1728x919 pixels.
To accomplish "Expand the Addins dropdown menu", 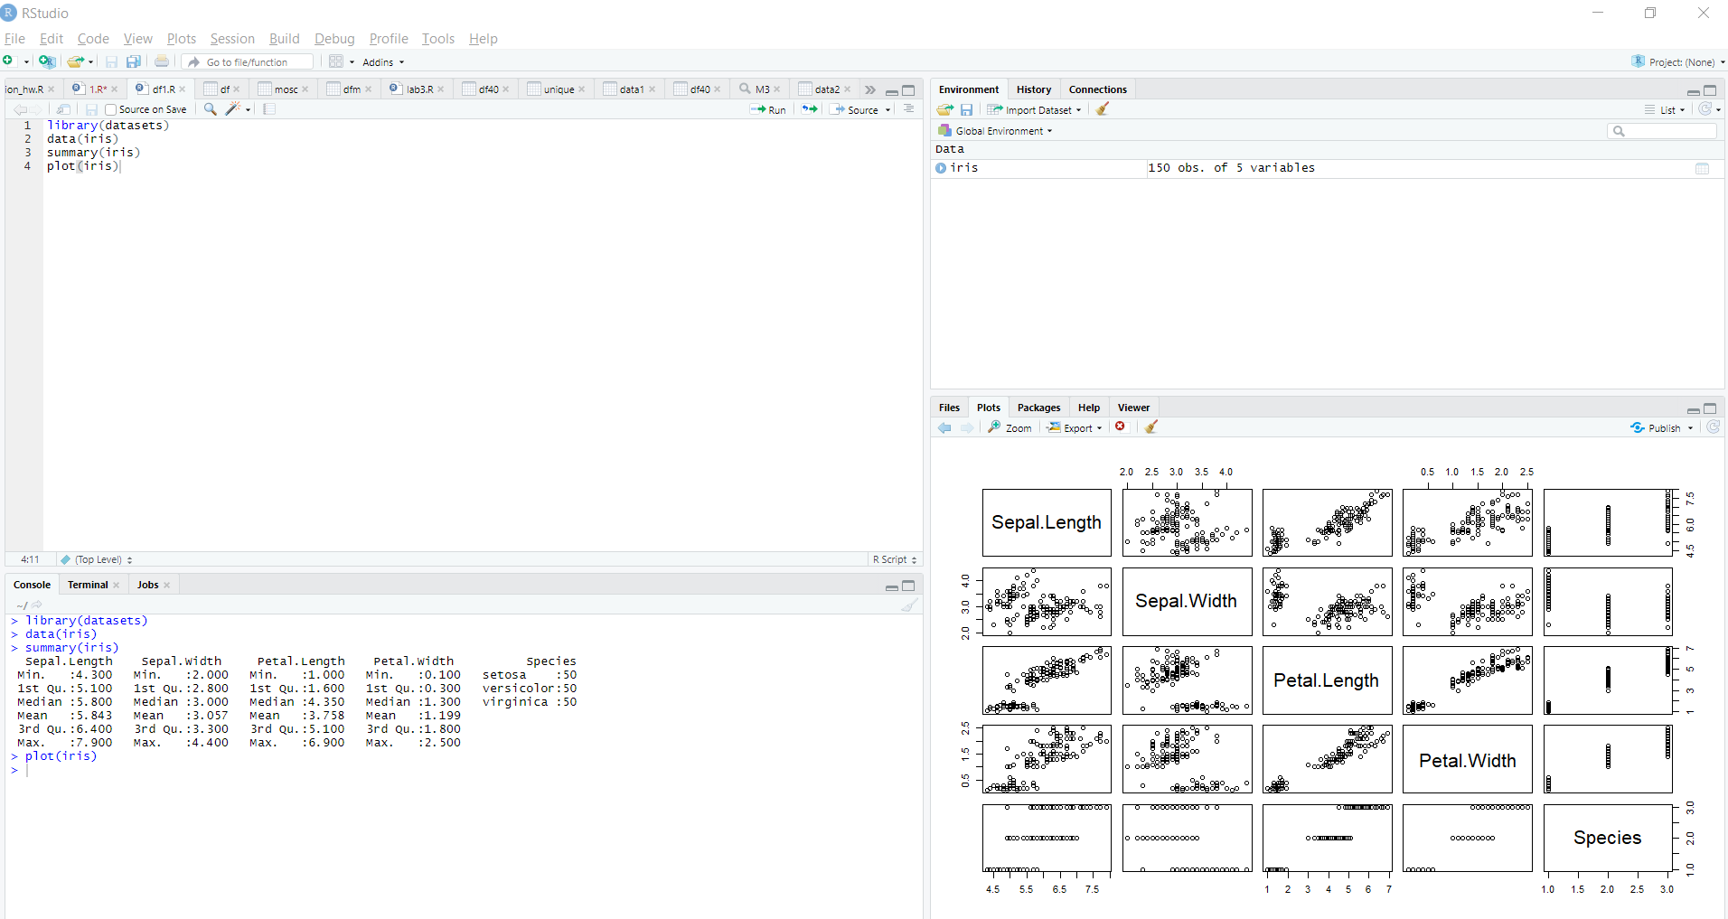I will [x=383, y=62].
